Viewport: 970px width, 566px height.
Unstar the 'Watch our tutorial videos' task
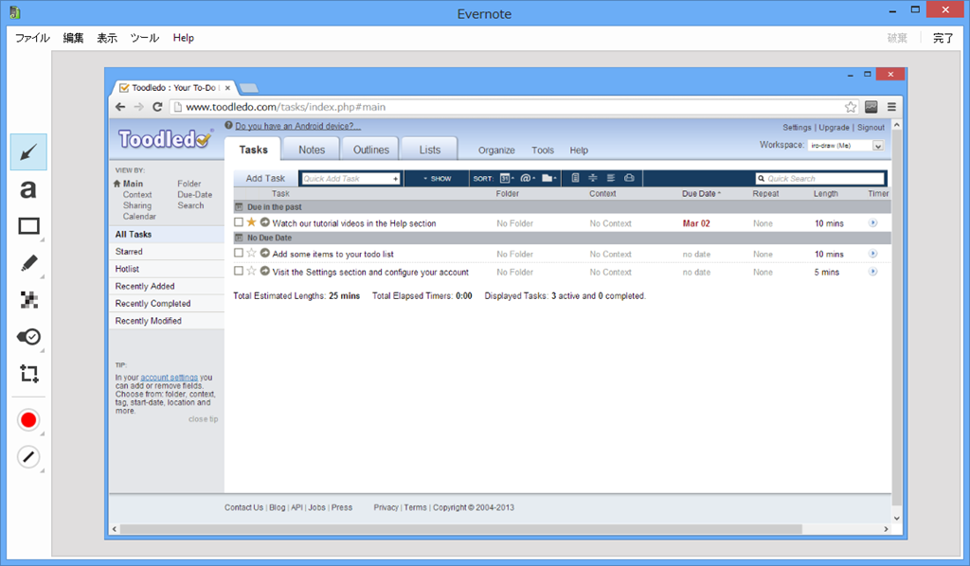point(251,221)
